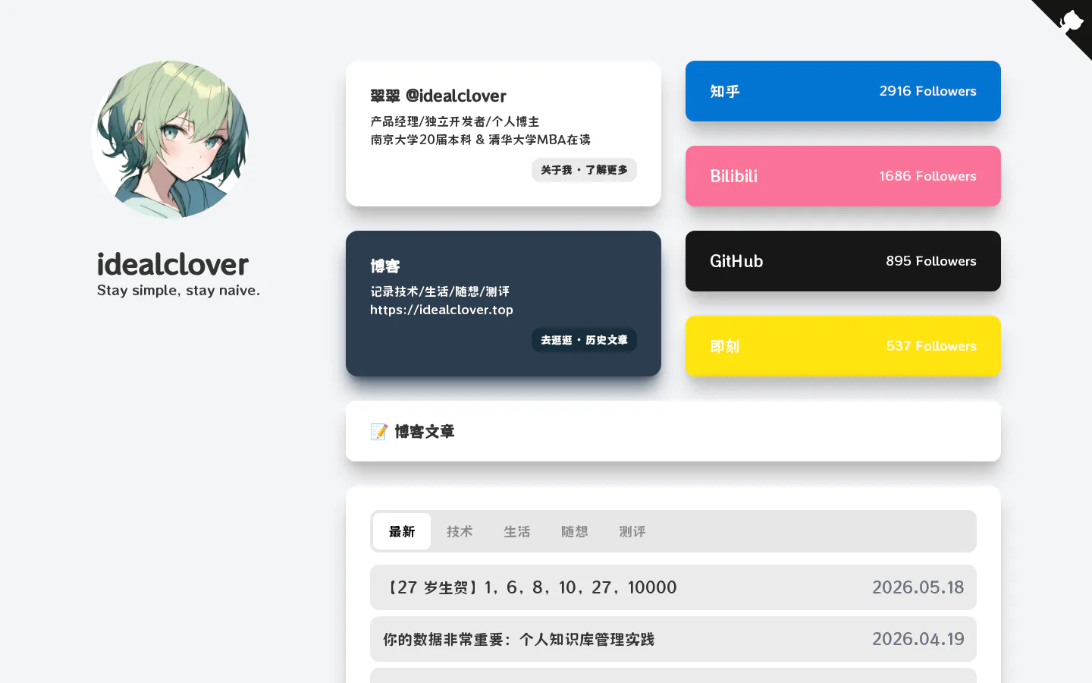Switch to the 随想 tab
This screenshot has width=1092, height=683.
pyautogui.click(x=575, y=531)
